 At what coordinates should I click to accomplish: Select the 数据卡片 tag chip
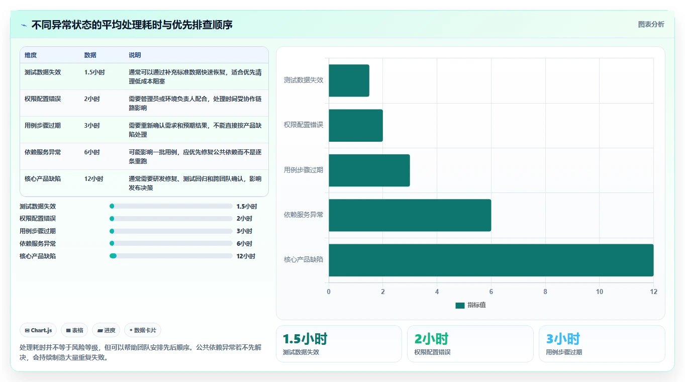[x=143, y=330]
